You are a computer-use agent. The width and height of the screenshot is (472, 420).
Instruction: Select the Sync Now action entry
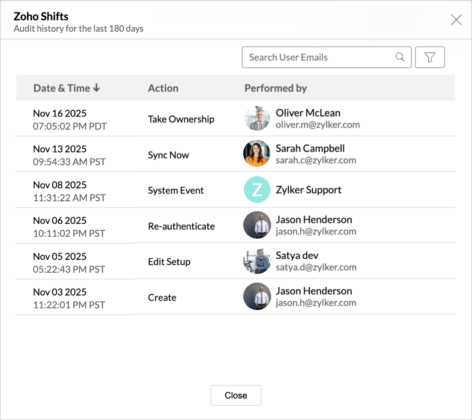168,155
